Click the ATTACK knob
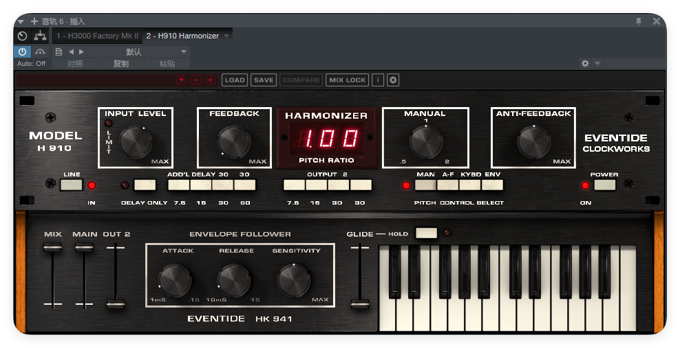This screenshot has height=348, width=680. 174,281
